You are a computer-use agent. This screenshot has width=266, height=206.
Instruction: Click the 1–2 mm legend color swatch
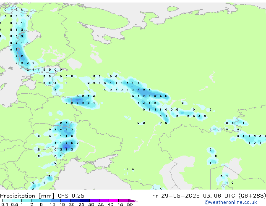pos(26,201)
